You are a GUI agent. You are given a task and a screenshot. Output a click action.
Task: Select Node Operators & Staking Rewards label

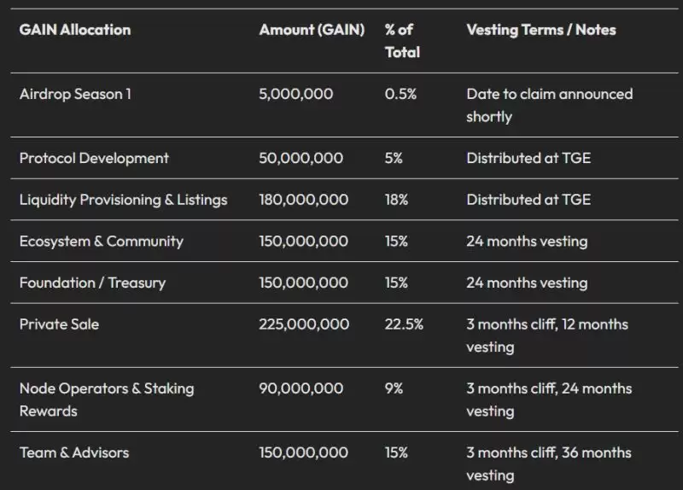click(x=107, y=400)
